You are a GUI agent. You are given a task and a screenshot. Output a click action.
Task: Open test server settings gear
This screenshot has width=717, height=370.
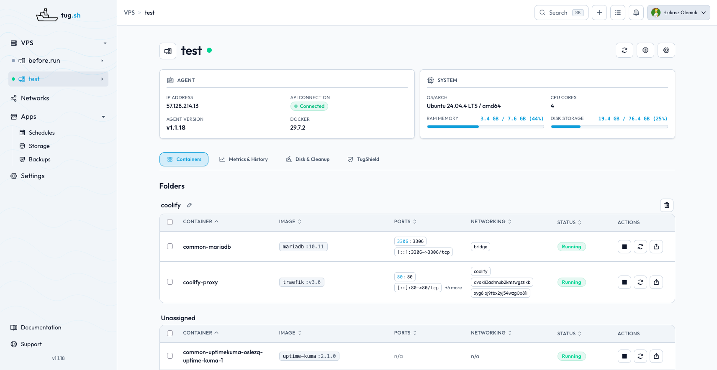(666, 50)
